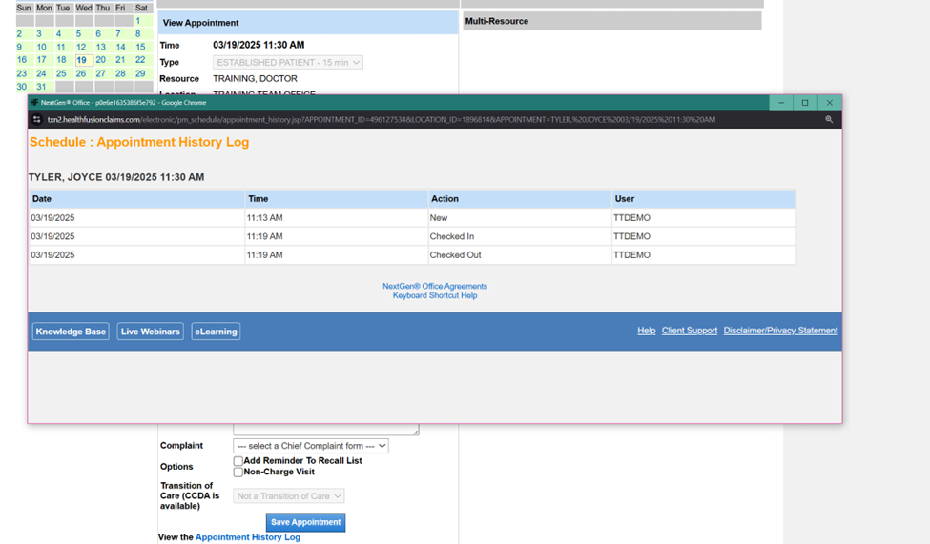Click the site info icon in address bar
This screenshot has height=544, width=930.
click(37, 120)
